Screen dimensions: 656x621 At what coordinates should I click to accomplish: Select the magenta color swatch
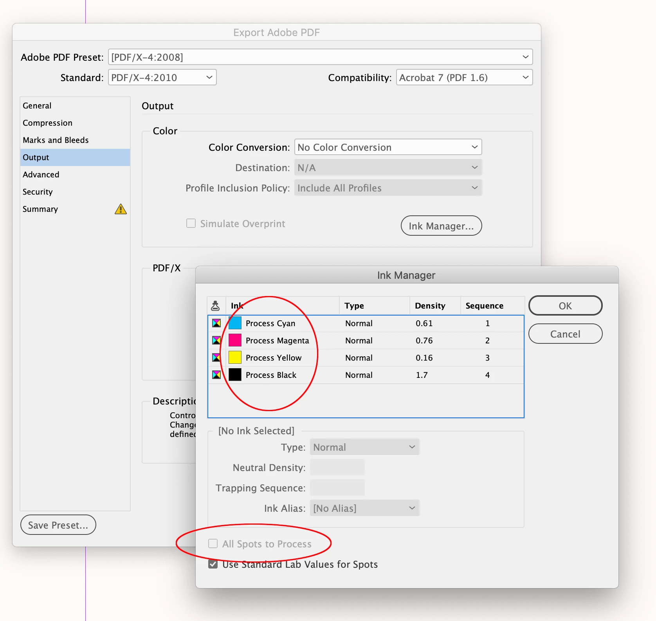[x=235, y=340]
